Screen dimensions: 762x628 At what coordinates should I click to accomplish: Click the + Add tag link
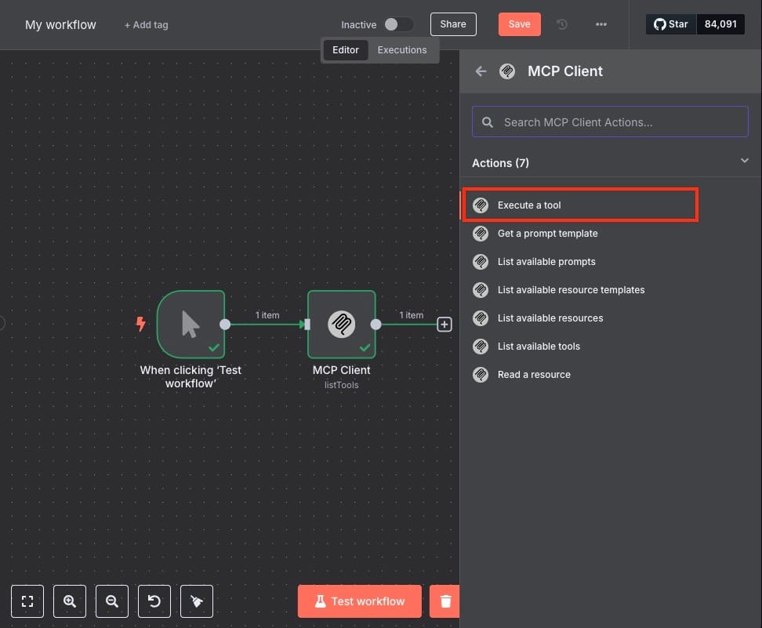147,25
